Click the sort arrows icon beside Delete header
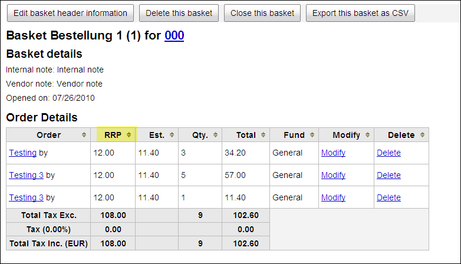 tap(422, 135)
